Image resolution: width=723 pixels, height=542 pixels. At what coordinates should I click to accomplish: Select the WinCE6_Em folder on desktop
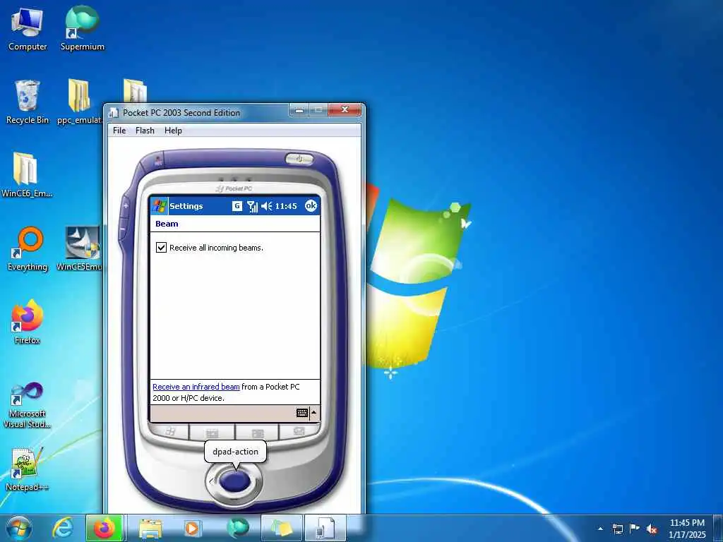[26, 175]
